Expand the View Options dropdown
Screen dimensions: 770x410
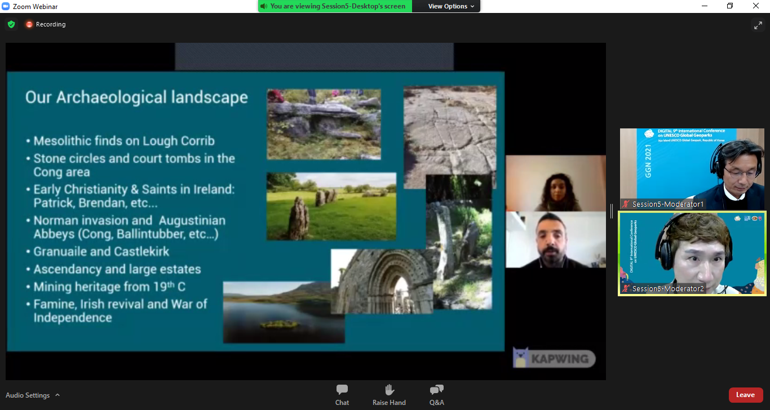click(x=451, y=6)
